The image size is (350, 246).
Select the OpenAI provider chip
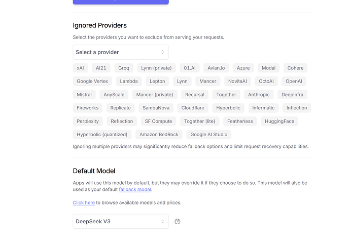(x=294, y=81)
